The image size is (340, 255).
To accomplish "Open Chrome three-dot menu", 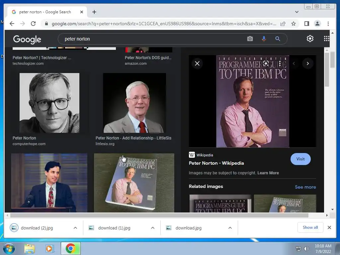I will click(x=328, y=24).
